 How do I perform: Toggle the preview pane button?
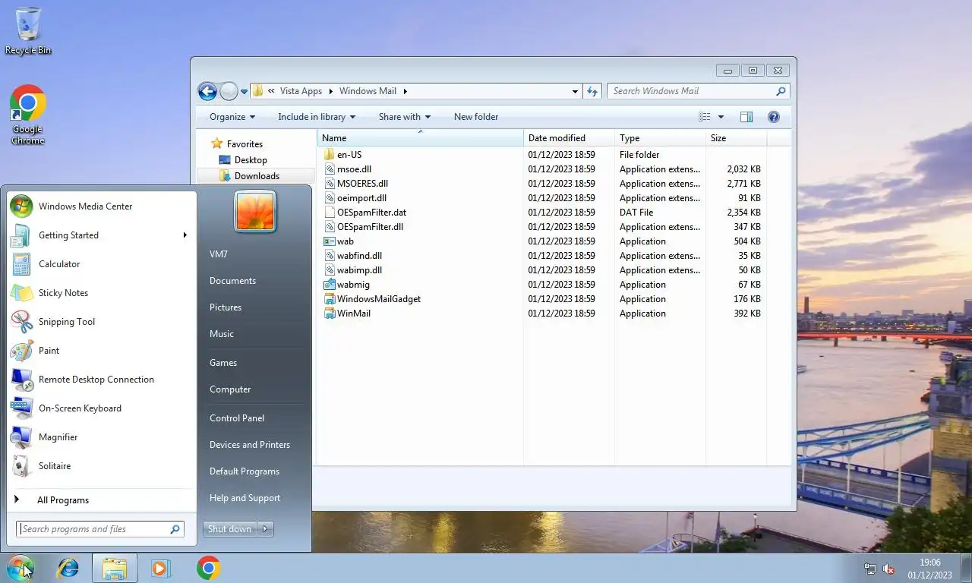click(746, 117)
